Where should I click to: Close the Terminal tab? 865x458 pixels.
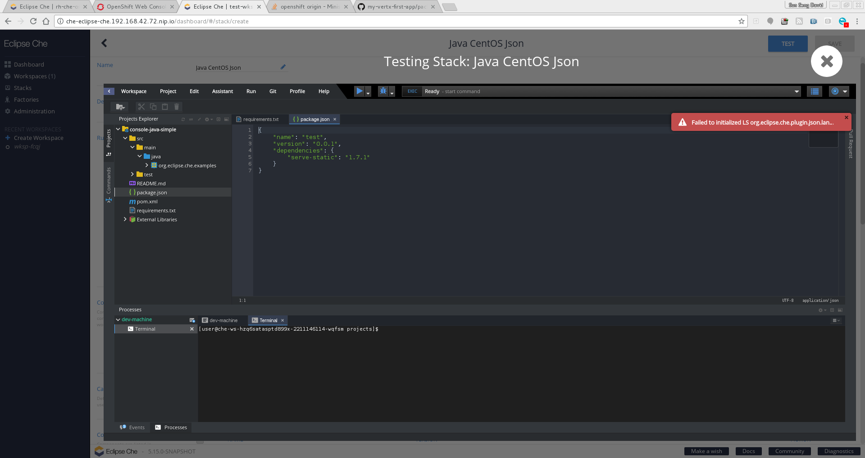point(282,320)
